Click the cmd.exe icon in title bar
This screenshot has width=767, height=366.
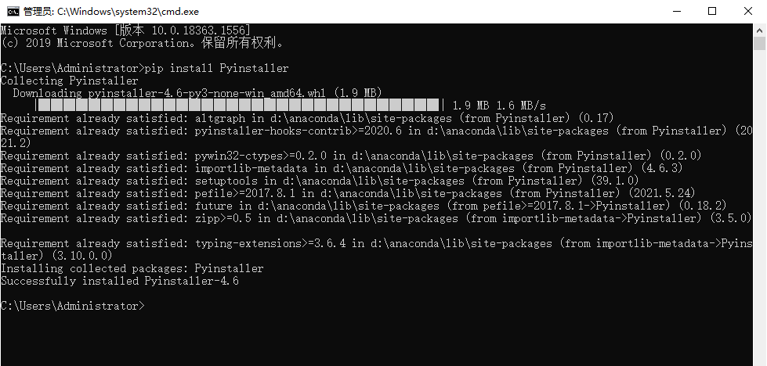(13, 11)
